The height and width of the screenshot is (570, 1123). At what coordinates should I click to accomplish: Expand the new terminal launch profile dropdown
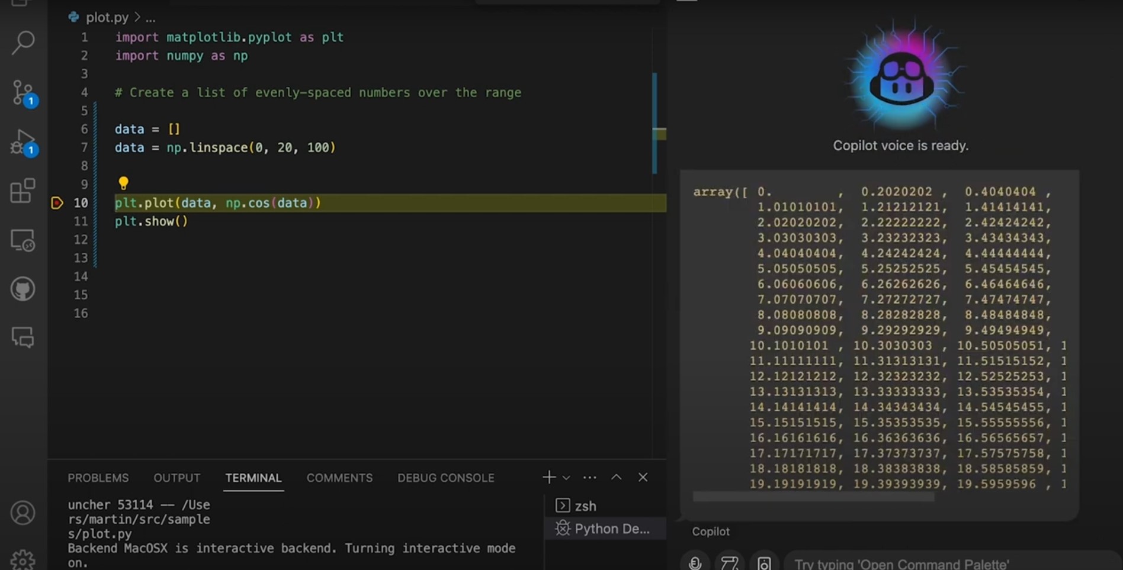tap(566, 478)
